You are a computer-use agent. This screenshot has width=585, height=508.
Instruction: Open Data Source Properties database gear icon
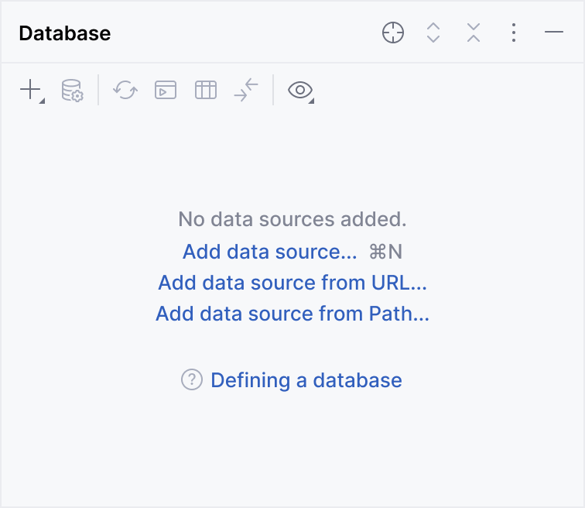[72, 90]
